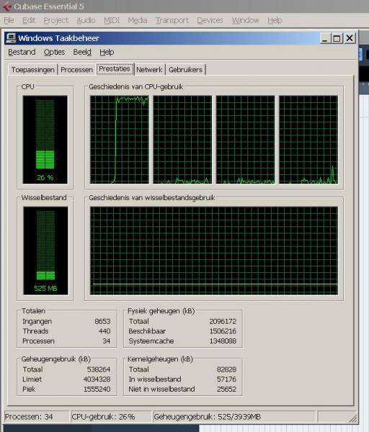Click the Processen value 34 under Totalen
This screenshot has height=432, width=369.
coord(107,341)
